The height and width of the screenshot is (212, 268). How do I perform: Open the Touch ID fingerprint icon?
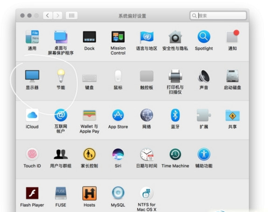pyautogui.click(x=32, y=154)
